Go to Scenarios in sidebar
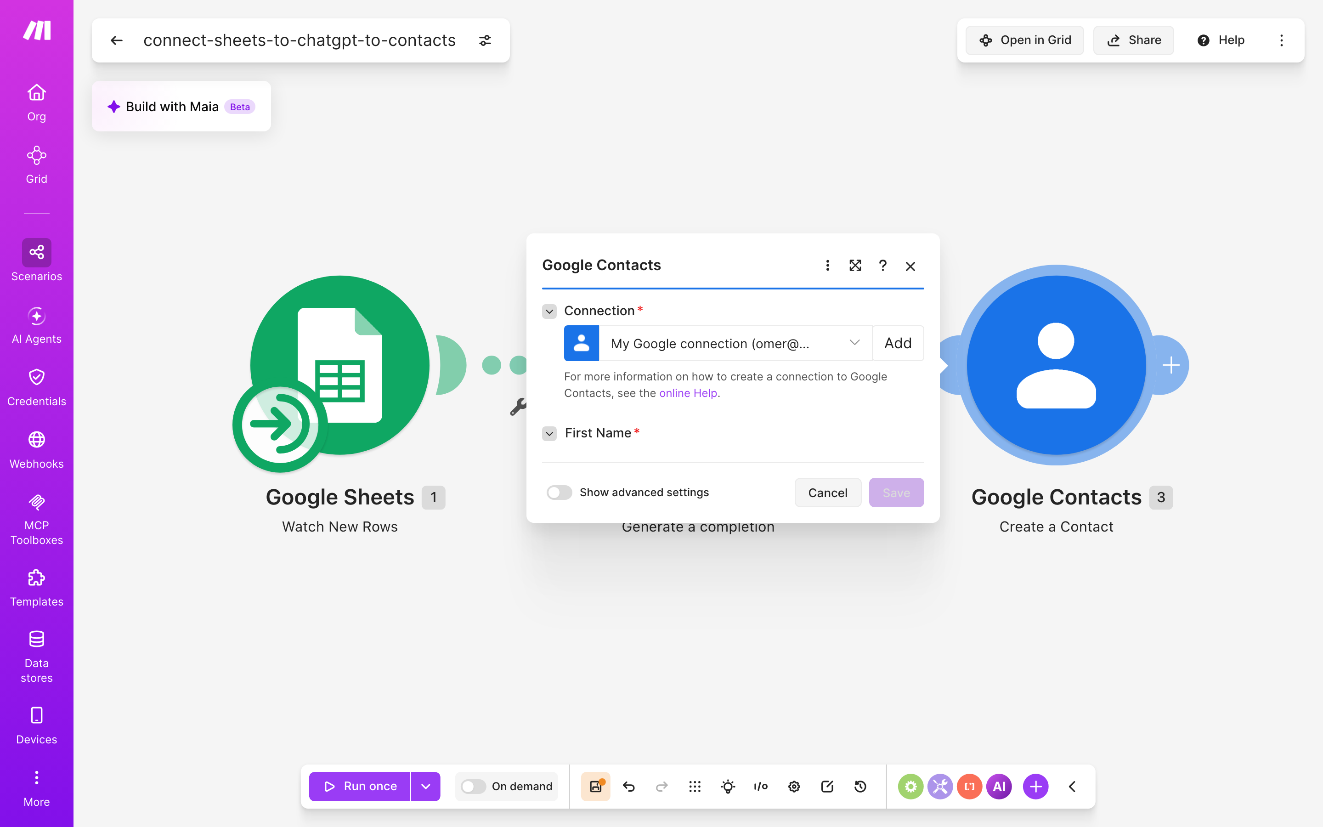 click(x=37, y=261)
